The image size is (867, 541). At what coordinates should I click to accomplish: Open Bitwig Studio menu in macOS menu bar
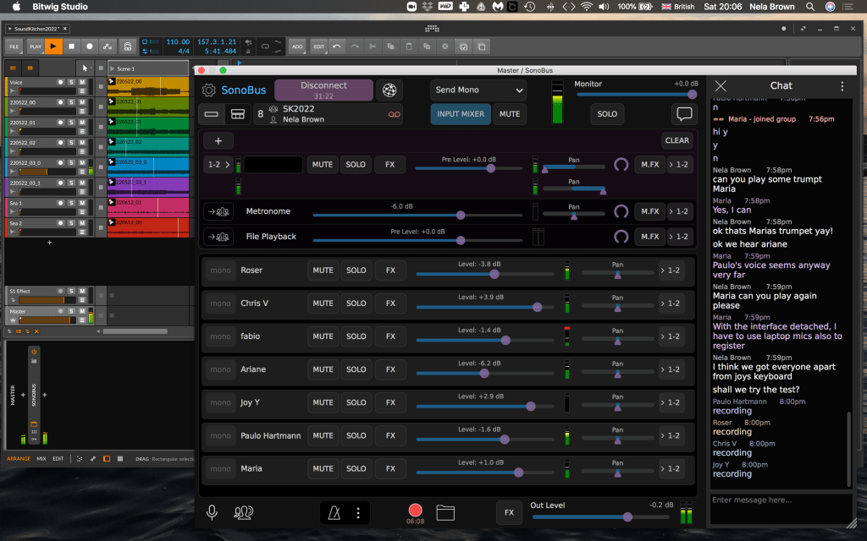58,7
